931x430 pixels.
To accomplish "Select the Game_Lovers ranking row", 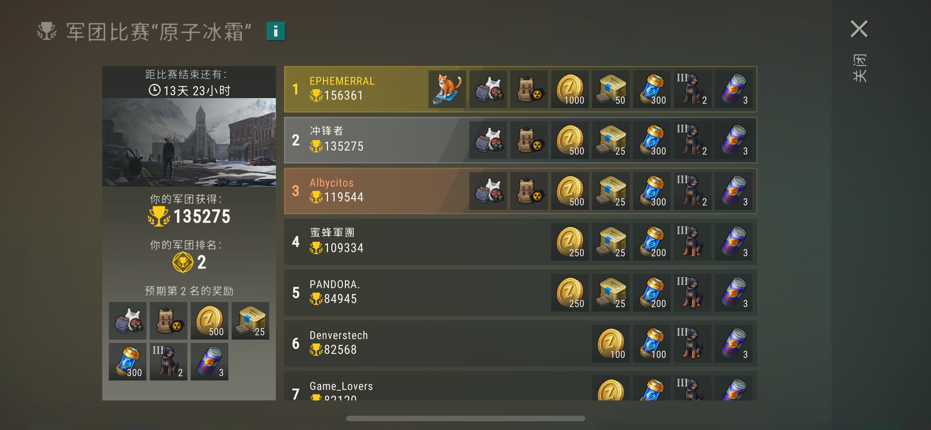I will pos(520,386).
